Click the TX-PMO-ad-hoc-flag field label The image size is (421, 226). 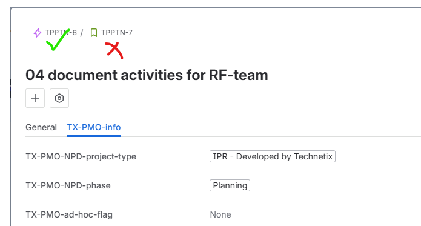pyautogui.click(x=69, y=214)
